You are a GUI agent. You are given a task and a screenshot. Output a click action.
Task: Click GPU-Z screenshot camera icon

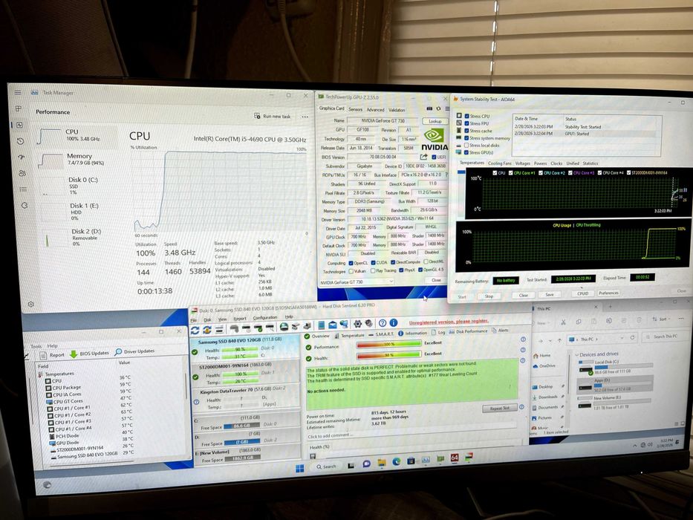429,108
